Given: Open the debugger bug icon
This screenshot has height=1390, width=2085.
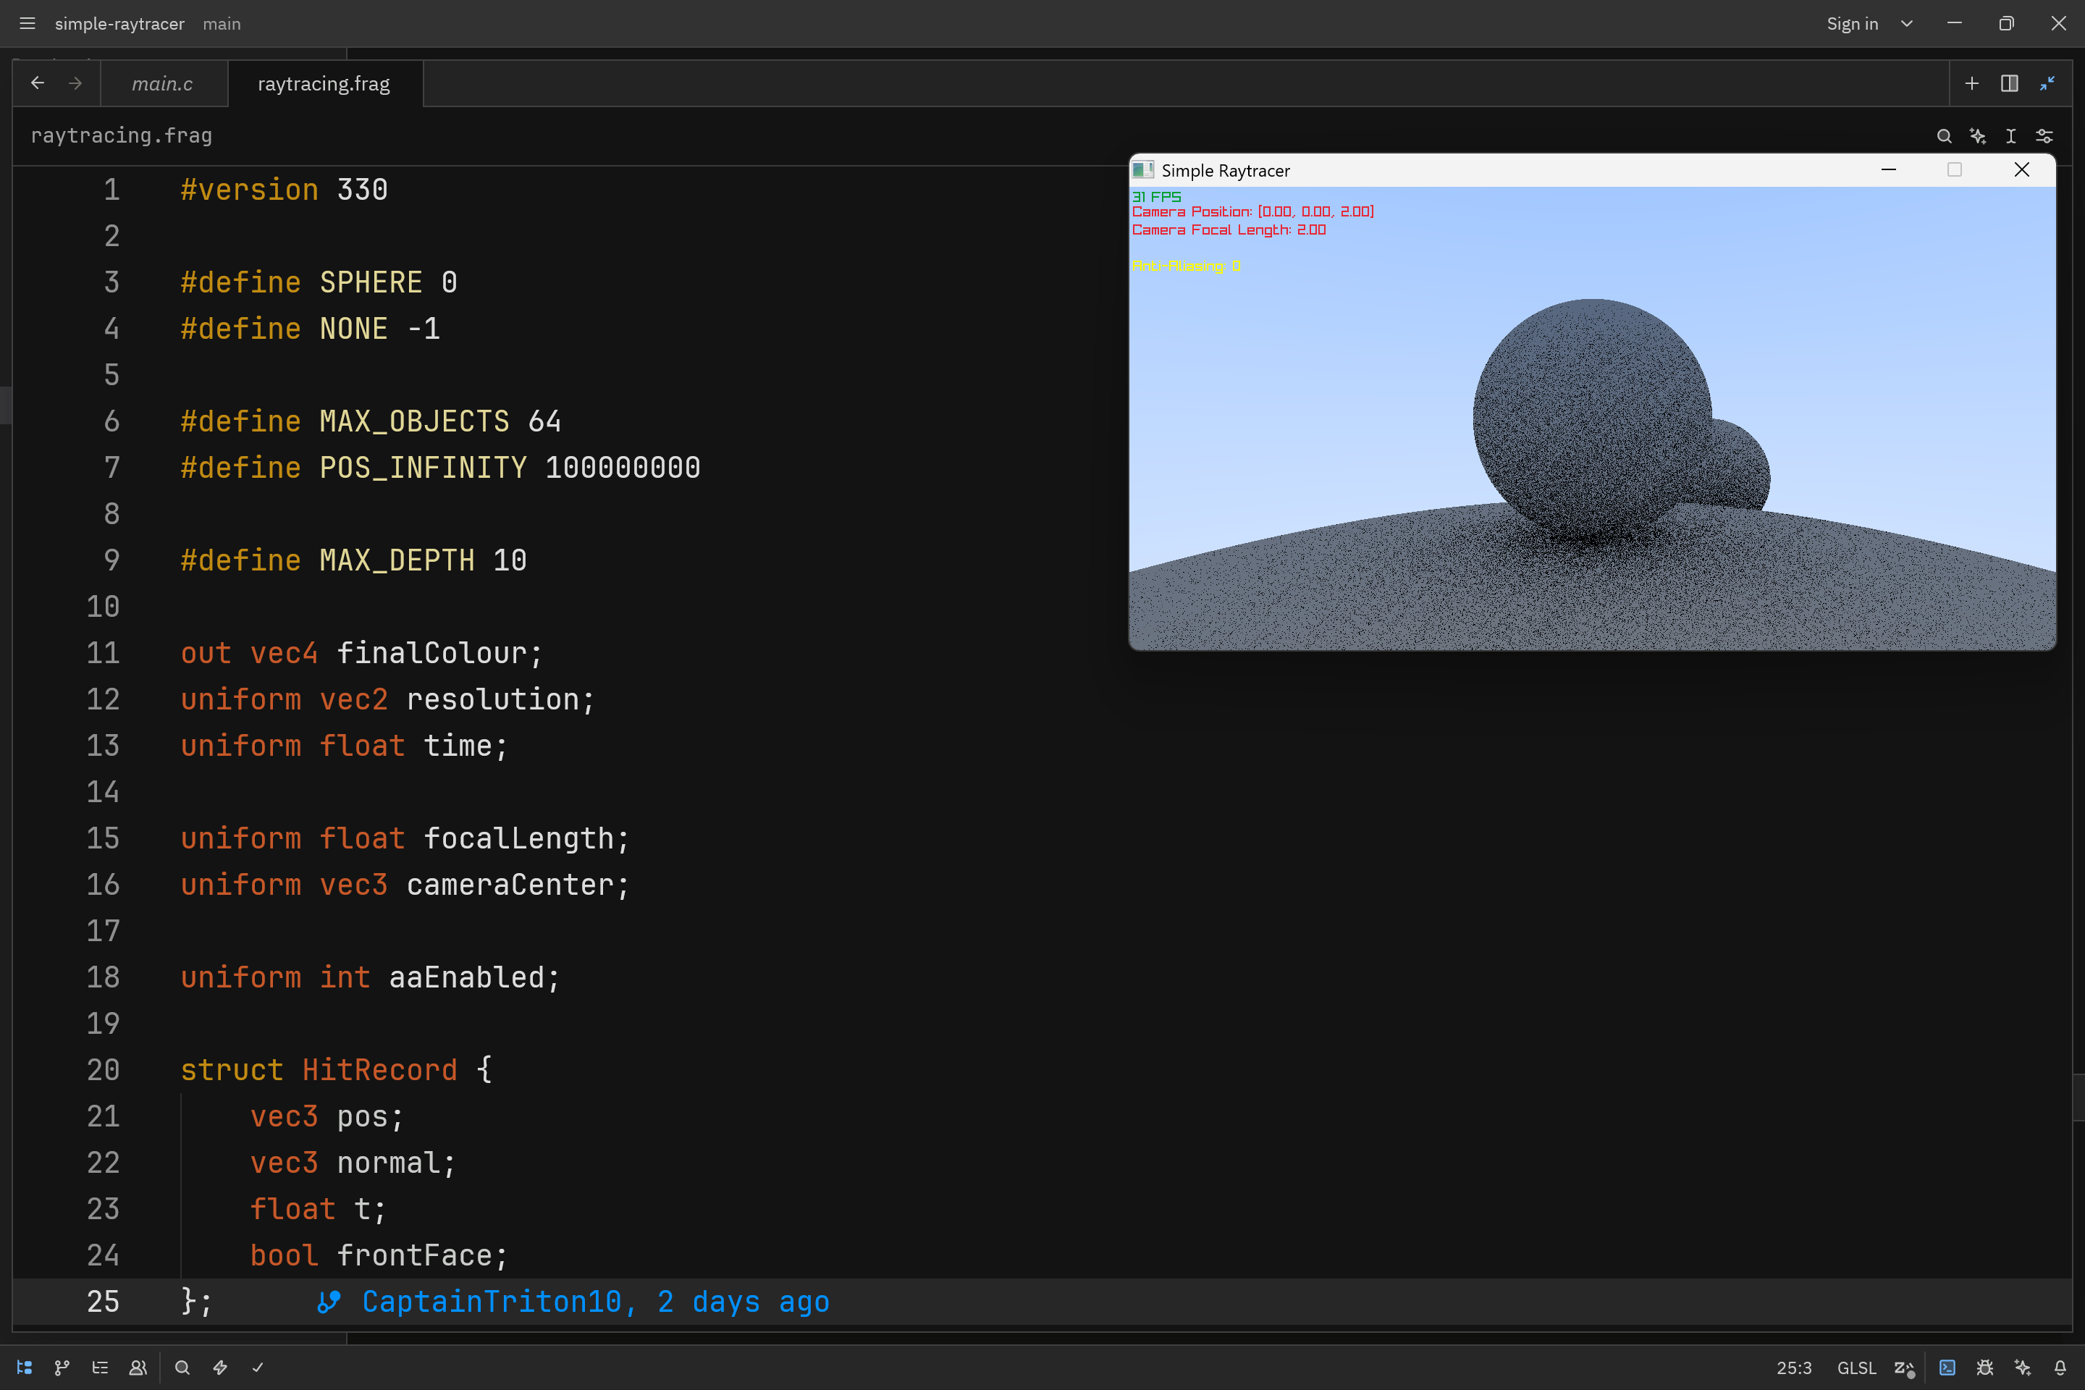Looking at the screenshot, I should [x=1985, y=1367].
